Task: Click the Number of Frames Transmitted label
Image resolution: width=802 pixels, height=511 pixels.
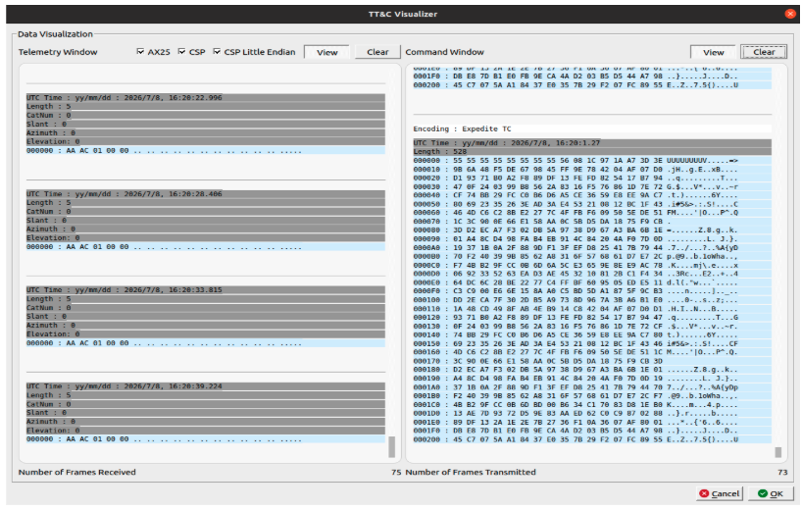Action: tap(471, 472)
